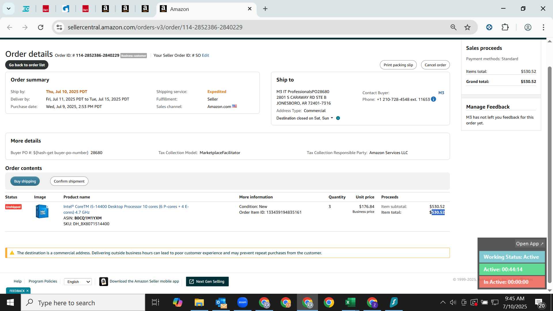Open the Chrome profile icon
Viewport: 553px width, 311px height.
(x=528, y=27)
